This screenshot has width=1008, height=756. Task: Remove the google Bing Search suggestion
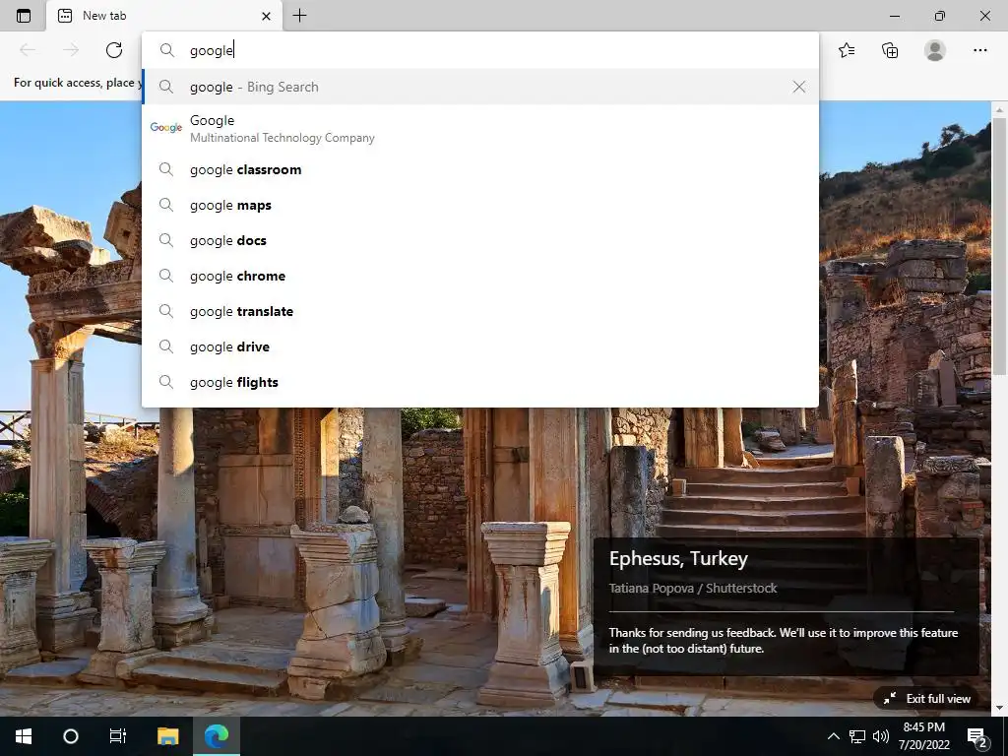(799, 87)
